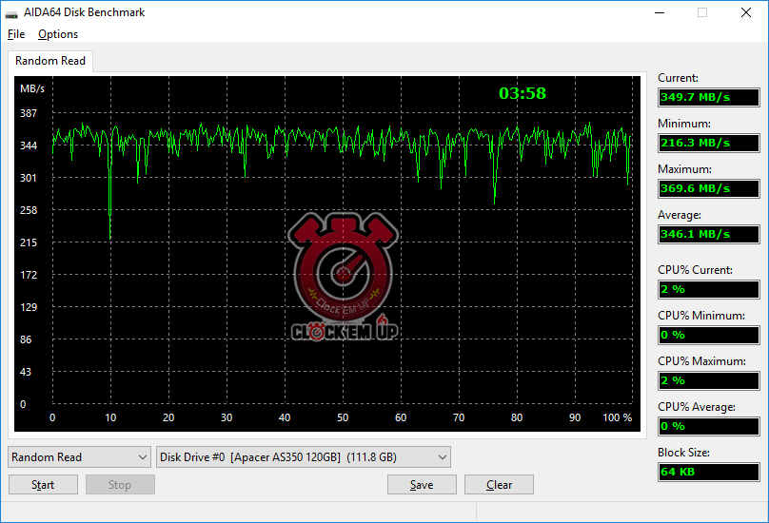Screen dimensions: 769x523
Task: Click the CPU% Maximum value field
Action: pos(708,380)
